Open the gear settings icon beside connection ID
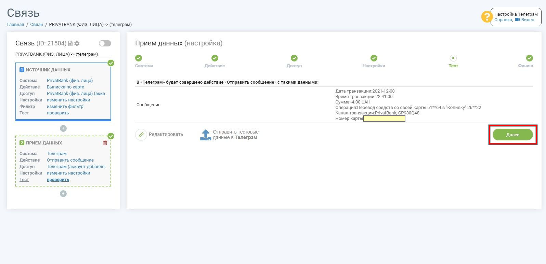This screenshot has width=546, height=264. (77, 43)
